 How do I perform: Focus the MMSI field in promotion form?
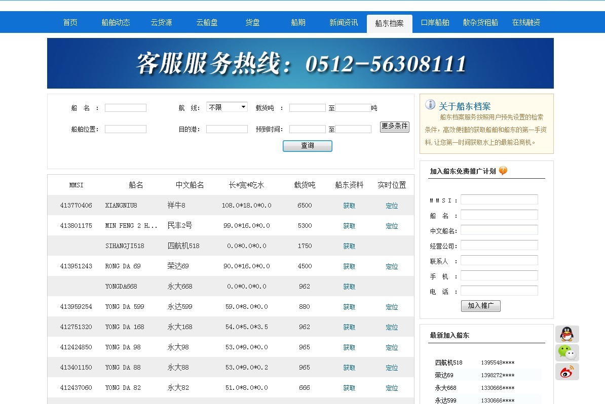coord(499,199)
